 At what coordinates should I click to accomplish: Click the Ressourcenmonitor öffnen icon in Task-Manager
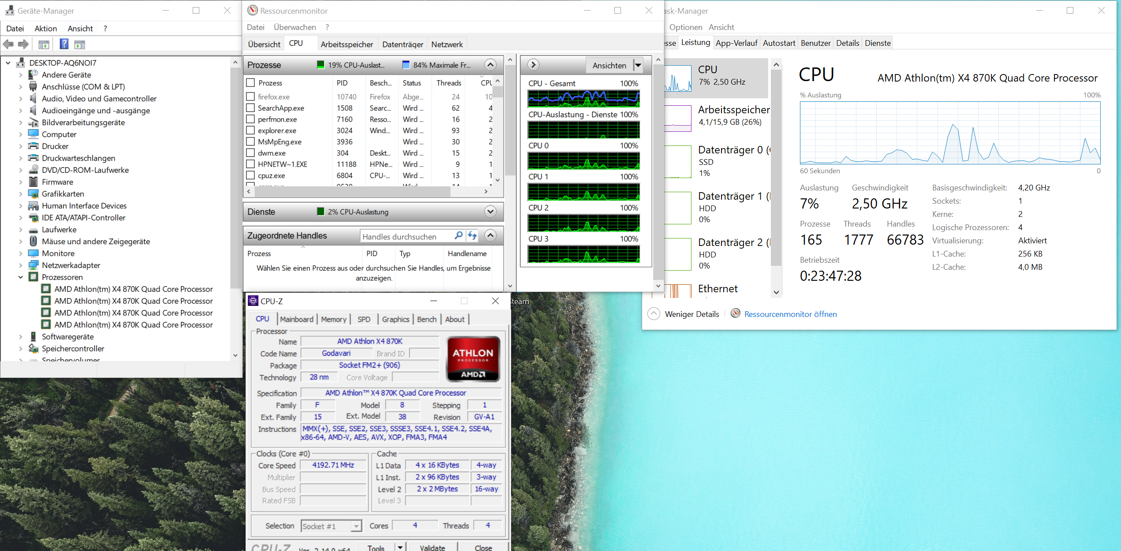[736, 313]
